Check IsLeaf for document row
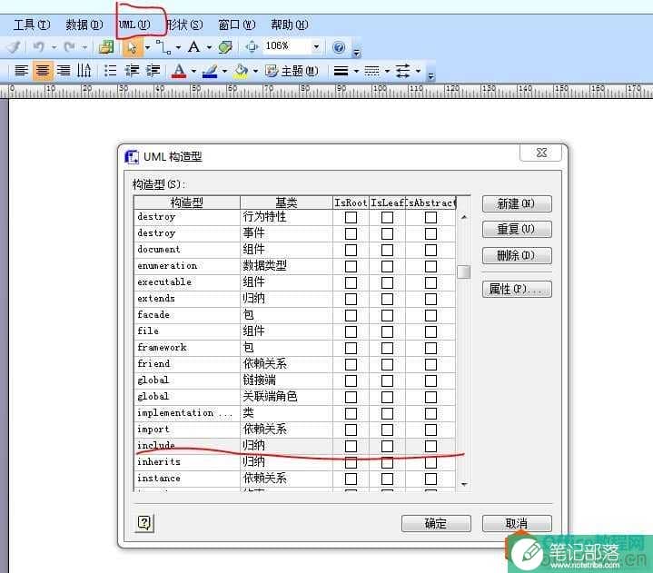Viewport: 653px width, 573px height. tap(387, 250)
